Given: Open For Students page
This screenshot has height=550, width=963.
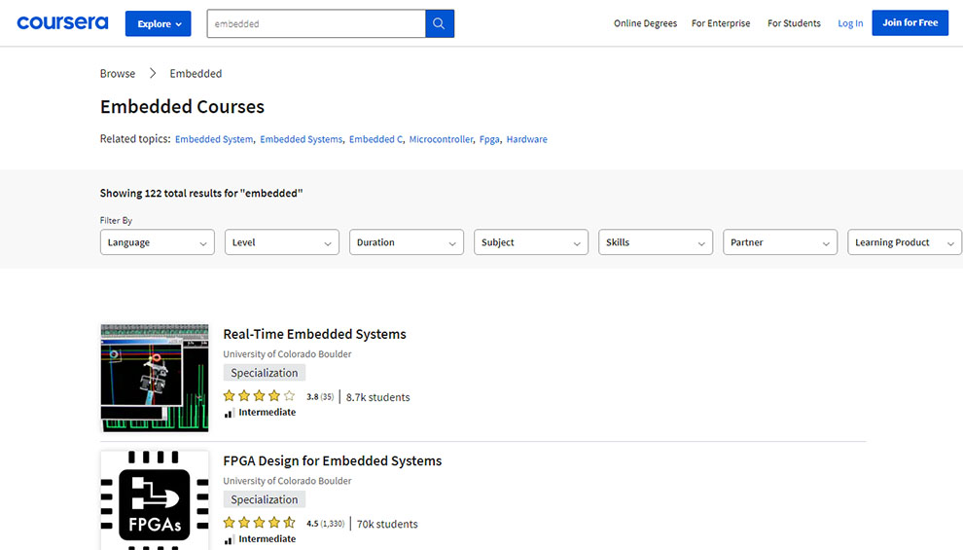Looking at the screenshot, I should [x=794, y=23].
